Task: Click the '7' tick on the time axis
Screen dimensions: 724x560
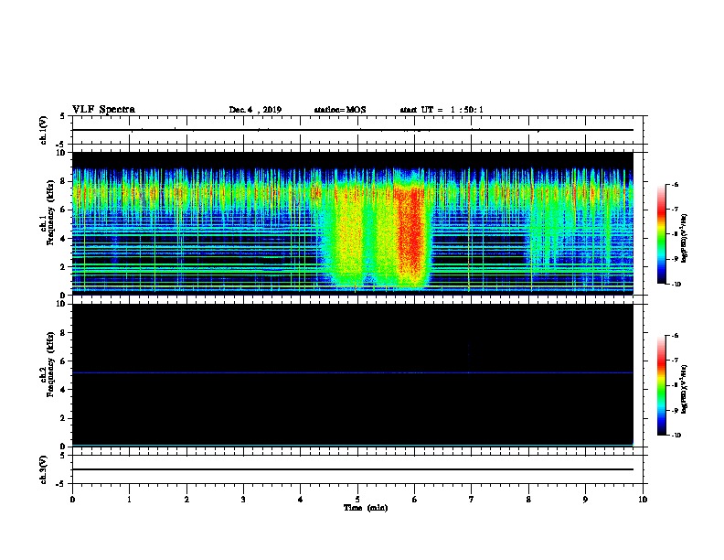Action: click(472, 500)
